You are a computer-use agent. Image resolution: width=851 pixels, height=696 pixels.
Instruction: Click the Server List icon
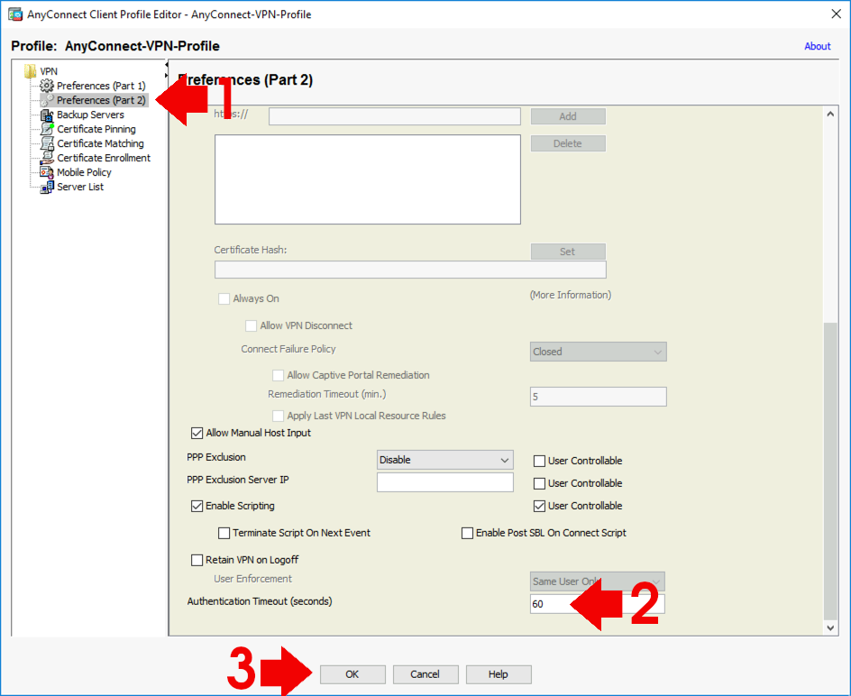coord(47,187)
